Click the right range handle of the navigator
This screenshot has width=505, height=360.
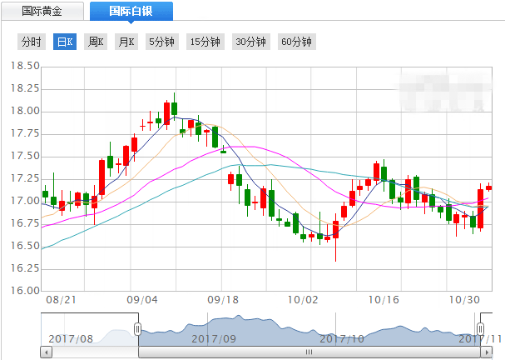[480, 329]
